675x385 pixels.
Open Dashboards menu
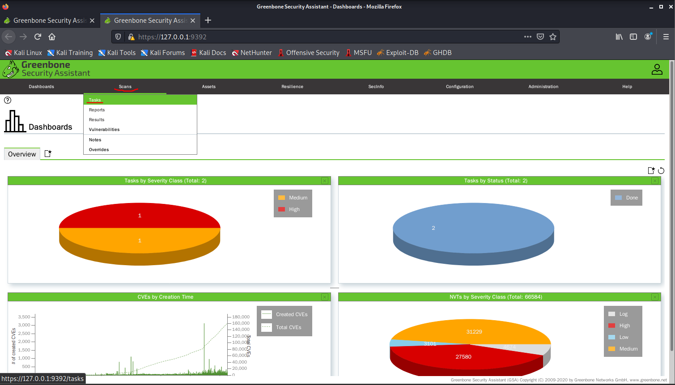[x=42, y=86]
